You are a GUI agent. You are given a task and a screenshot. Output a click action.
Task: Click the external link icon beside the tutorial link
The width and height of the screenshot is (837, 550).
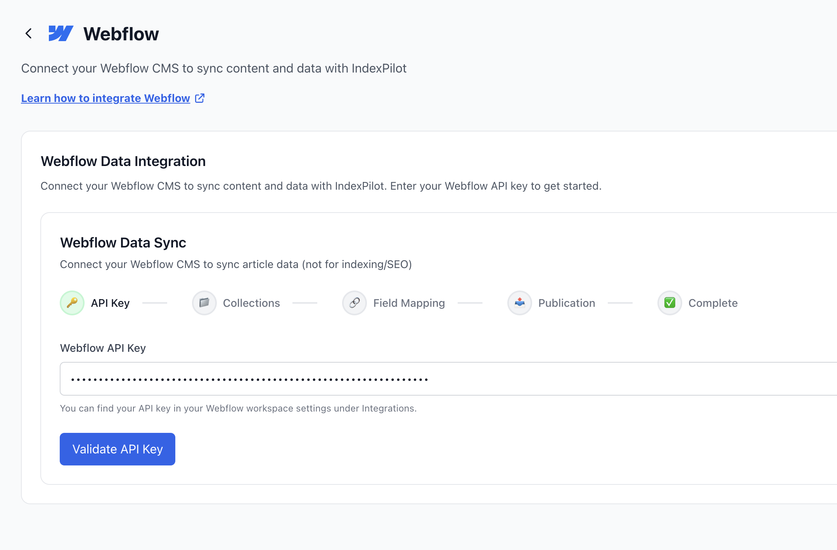click(x=200, y=98)
